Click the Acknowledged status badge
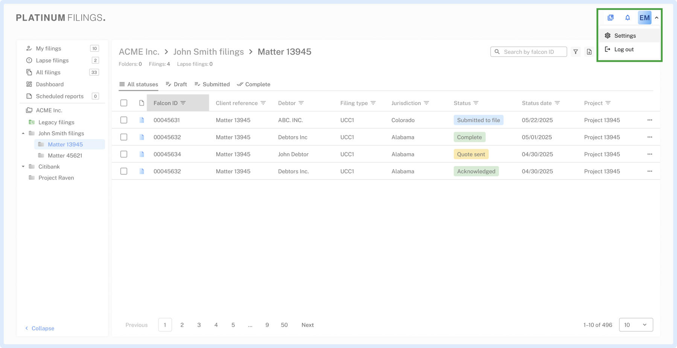 pos(476,171)
